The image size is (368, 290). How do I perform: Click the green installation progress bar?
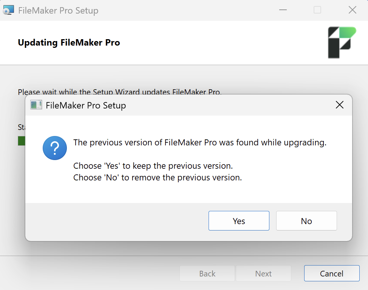tap(21, 141)
